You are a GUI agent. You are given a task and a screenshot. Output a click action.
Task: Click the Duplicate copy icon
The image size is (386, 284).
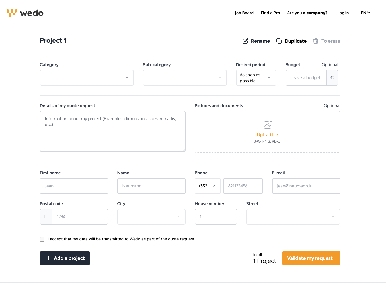pyautogui.click(x=279, y=41)
